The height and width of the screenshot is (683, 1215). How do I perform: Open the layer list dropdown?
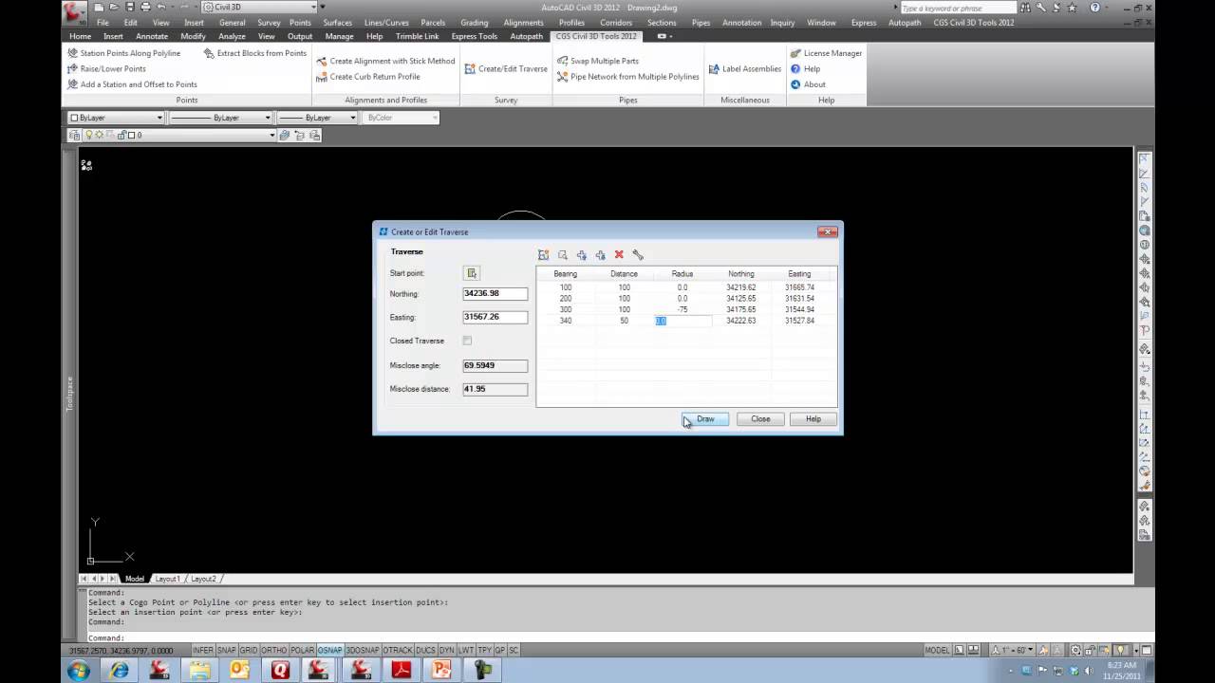pyautogui.click(x=271, y=135)
